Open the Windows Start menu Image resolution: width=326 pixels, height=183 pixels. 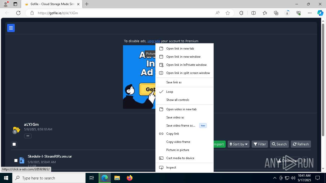click(x=6, y=178)
